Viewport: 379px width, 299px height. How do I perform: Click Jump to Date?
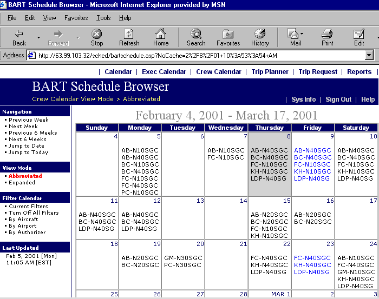(27, 146)
